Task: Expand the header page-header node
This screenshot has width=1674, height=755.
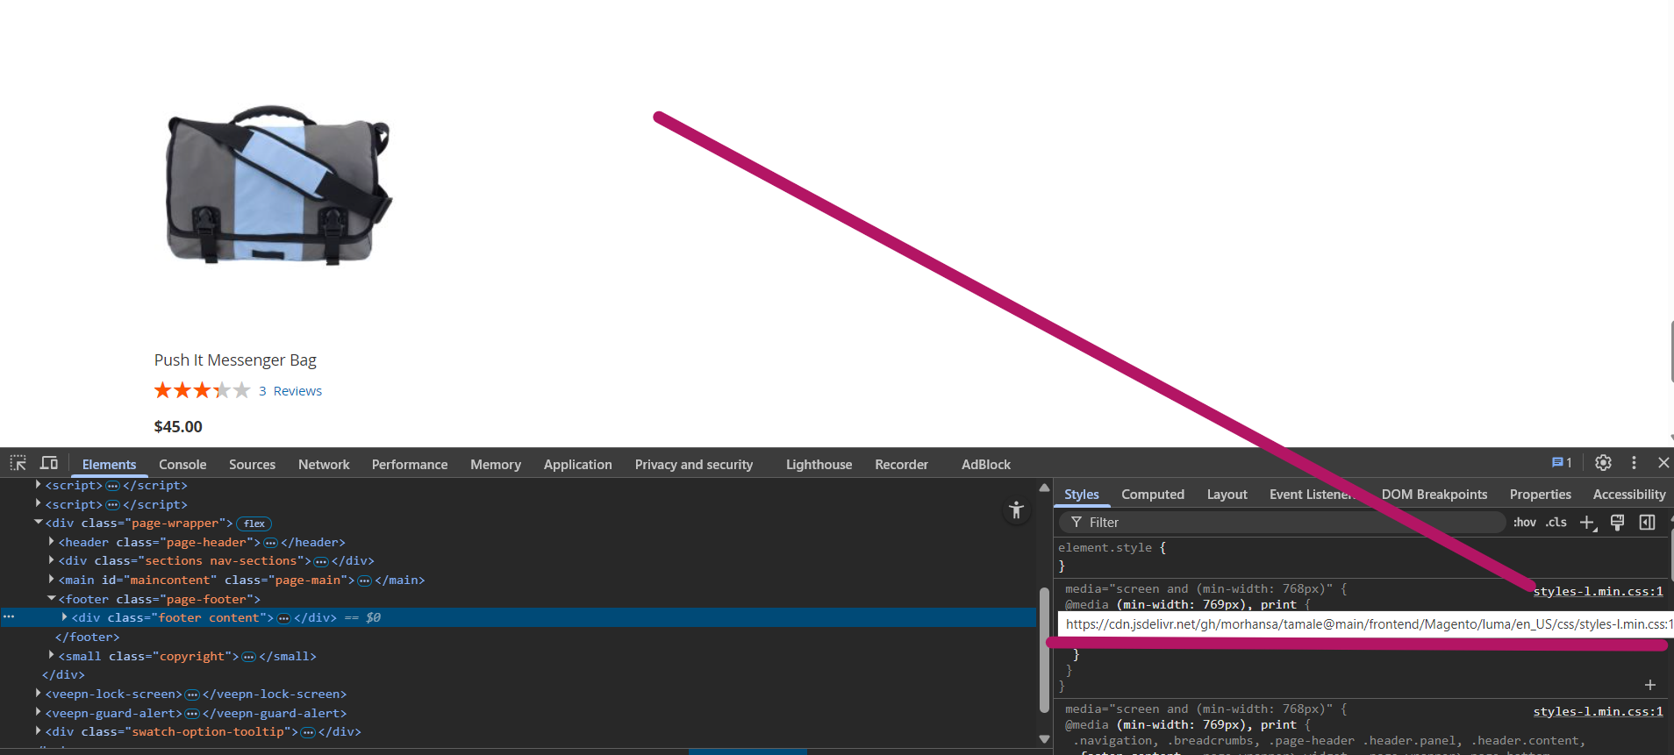Action: (x=52, y=542)
